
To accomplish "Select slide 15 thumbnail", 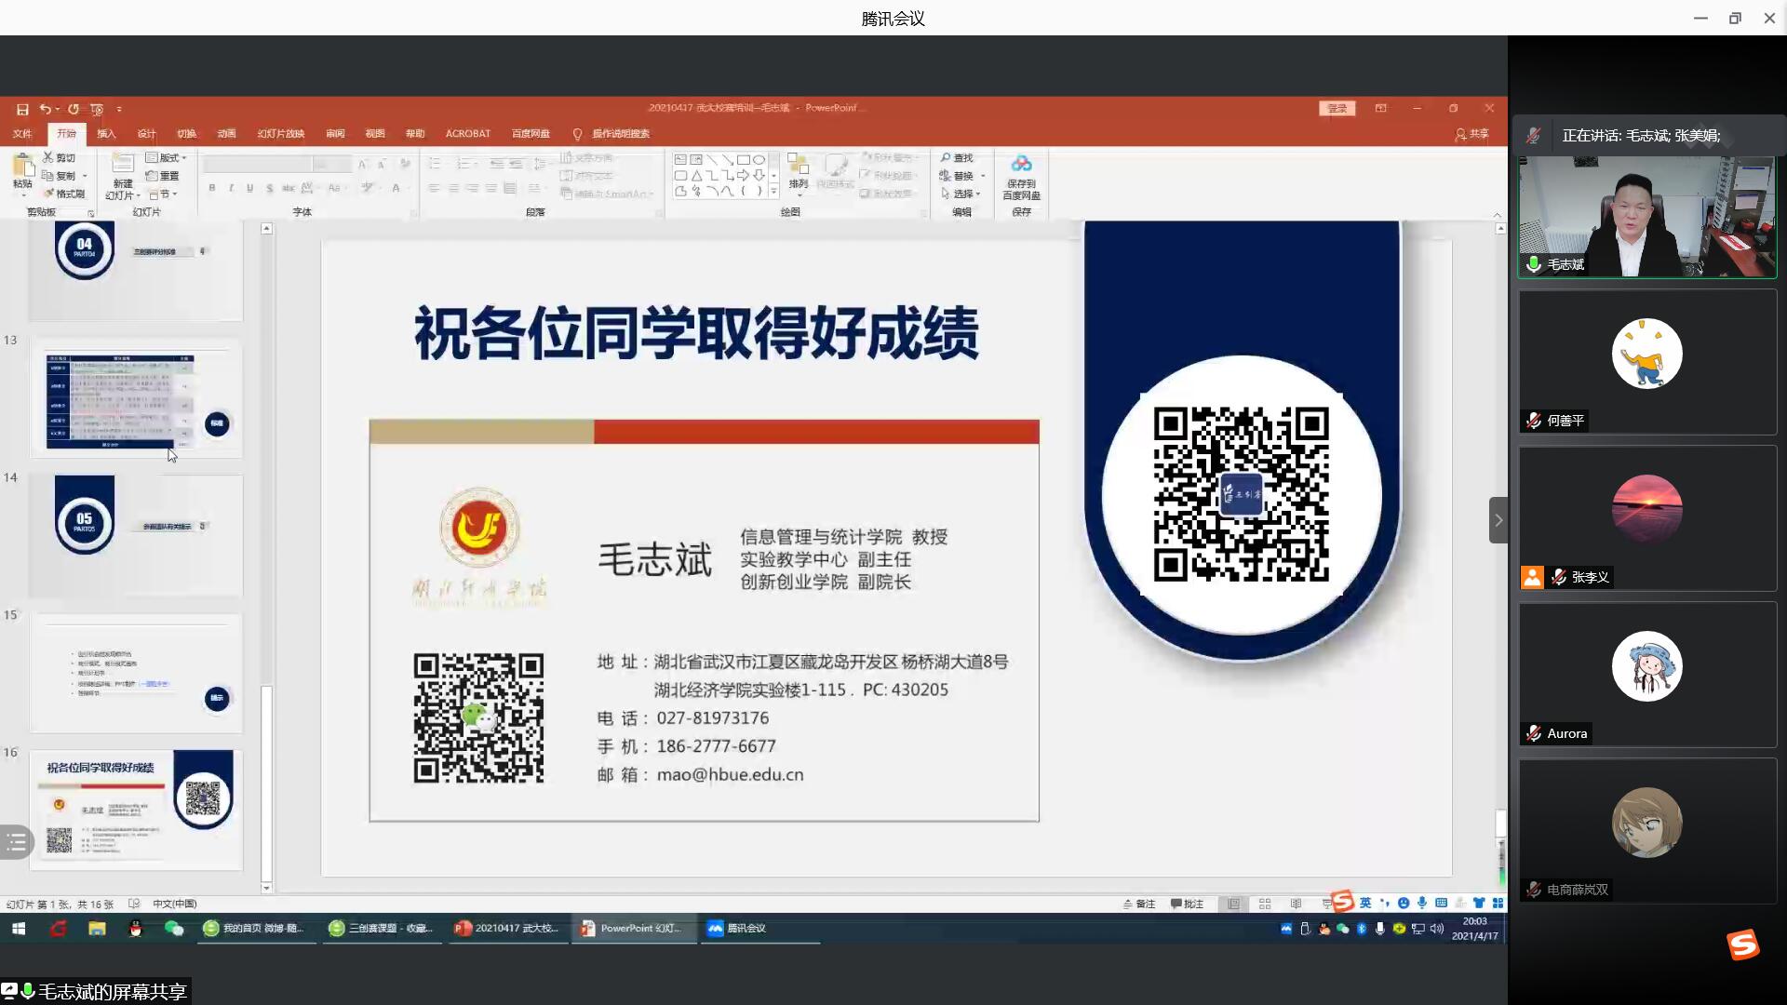I will pyautogui.click(x=136, y=673).
